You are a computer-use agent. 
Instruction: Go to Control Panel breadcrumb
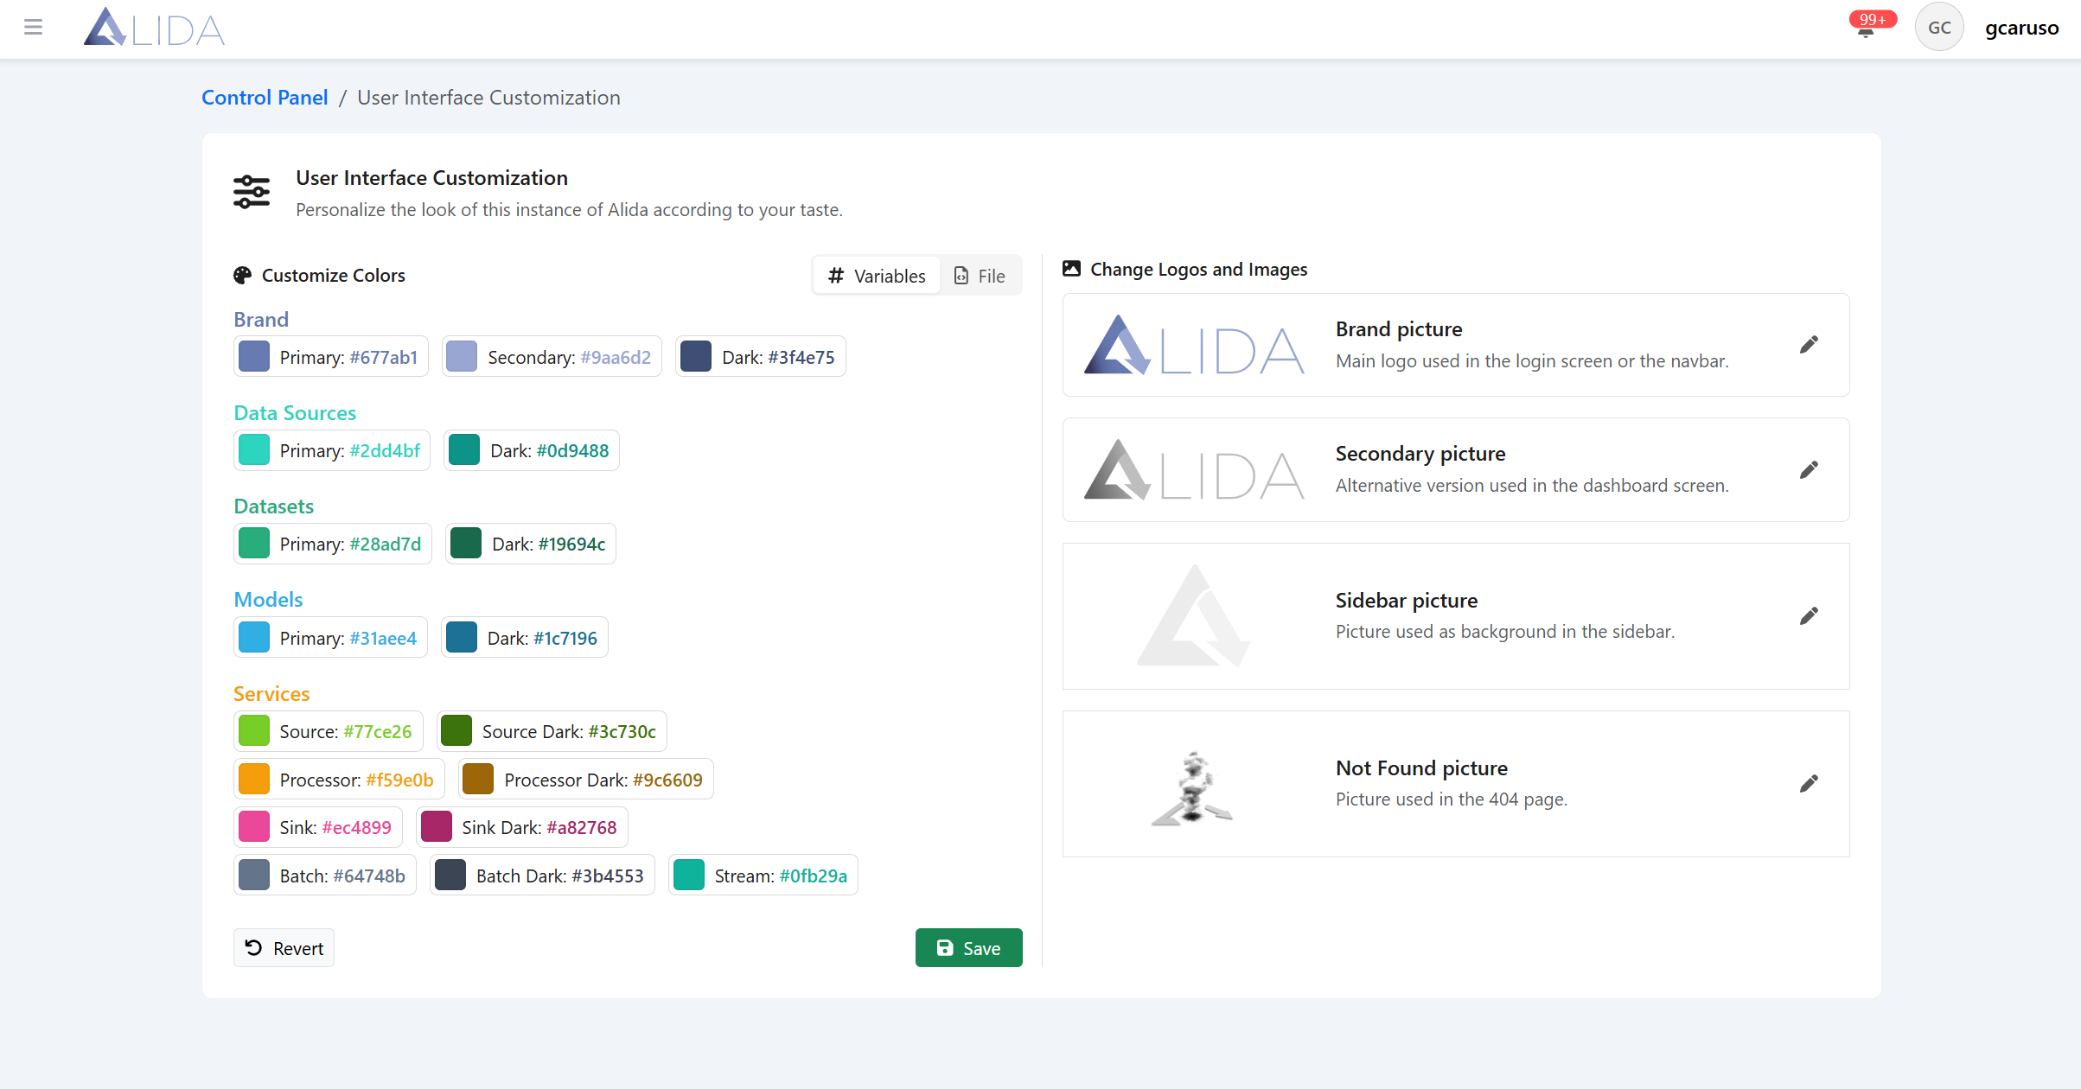[x=265, y=98]
